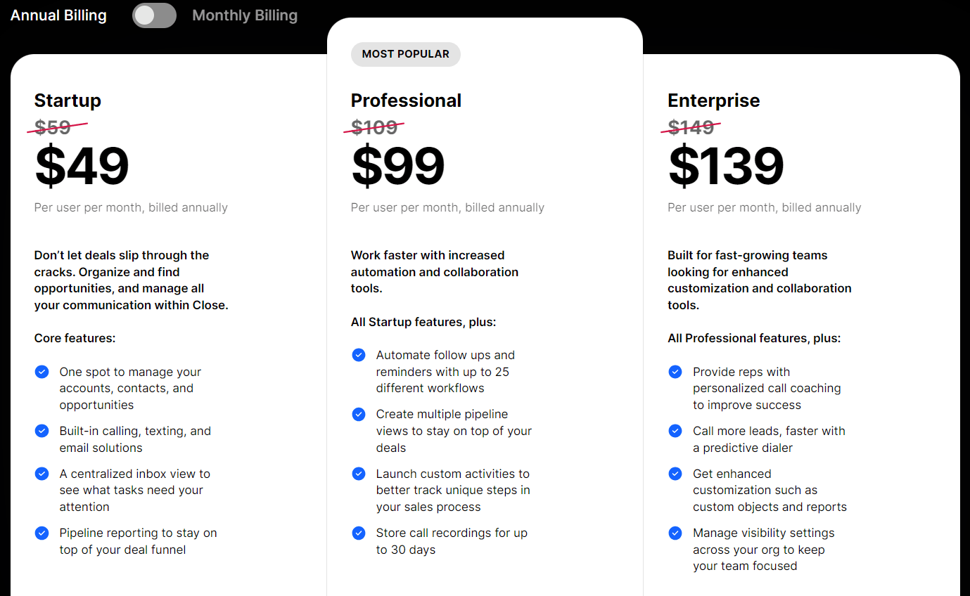This screenshot has height=596, width=970.
Task: Click checkmark icon beside One spot to manage accounts
Action: 42,371
